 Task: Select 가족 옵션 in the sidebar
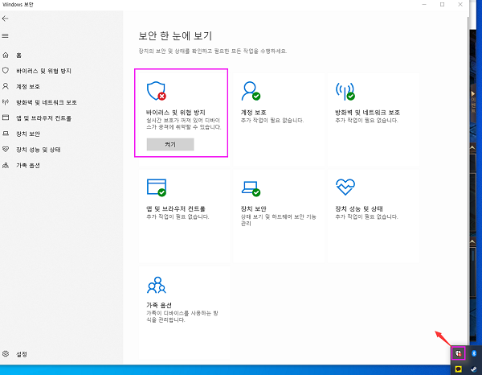tap(28, 165)
